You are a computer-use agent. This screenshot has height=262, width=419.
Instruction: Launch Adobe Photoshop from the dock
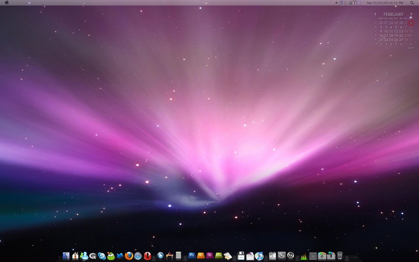tap(192, 255)
